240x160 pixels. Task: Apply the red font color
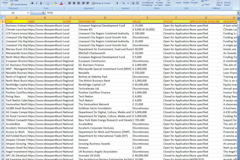coord(61,3)
